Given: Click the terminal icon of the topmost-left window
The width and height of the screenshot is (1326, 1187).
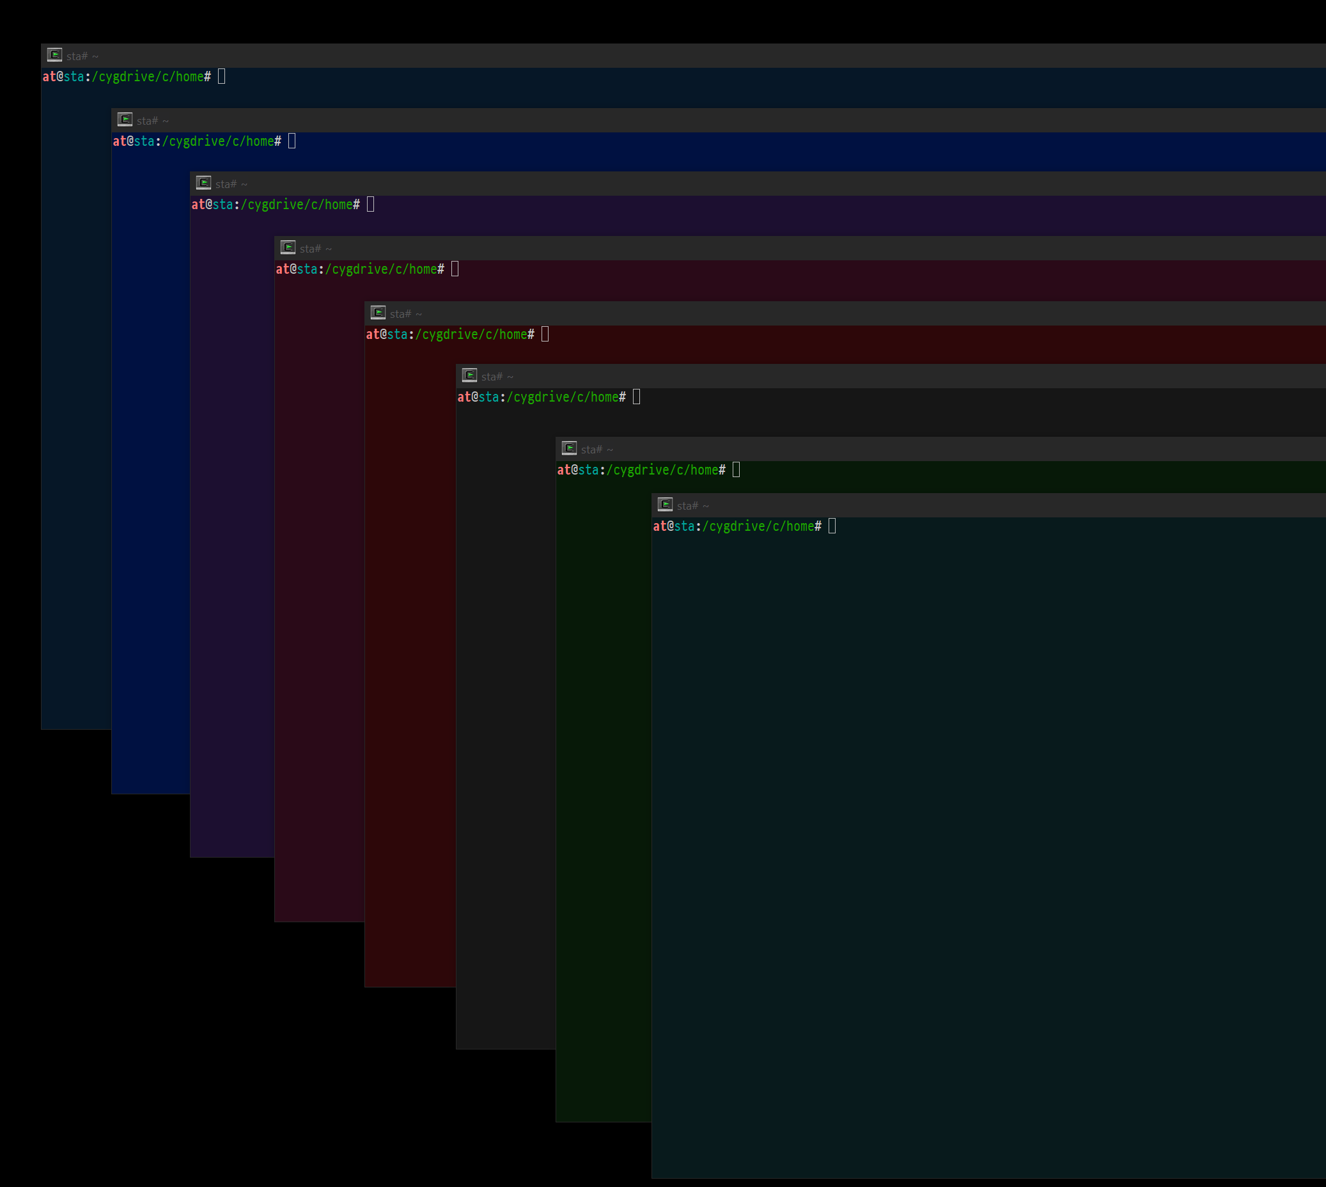Looking at the screenshot, I should 55,55.
